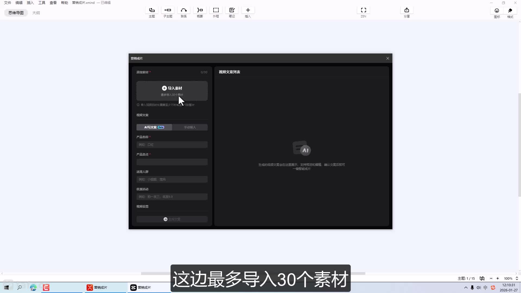
Task: Select the 主题 (Topic) tool
Action: tap(152, 12)
